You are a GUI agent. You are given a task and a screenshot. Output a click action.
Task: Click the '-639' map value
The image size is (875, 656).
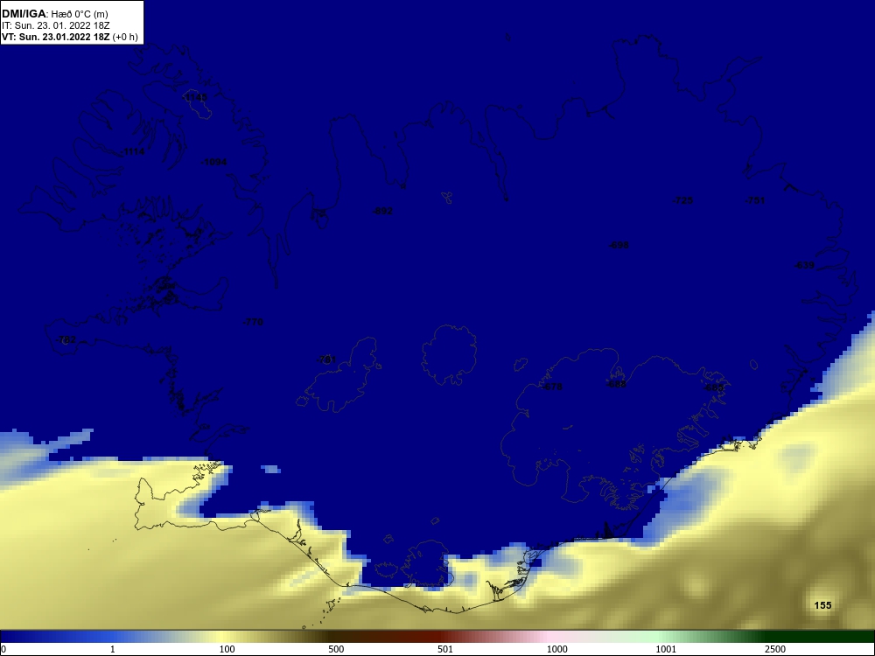point(804,265)
